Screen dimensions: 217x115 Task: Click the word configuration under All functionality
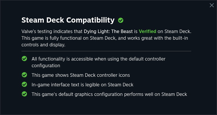pos(46,66)
